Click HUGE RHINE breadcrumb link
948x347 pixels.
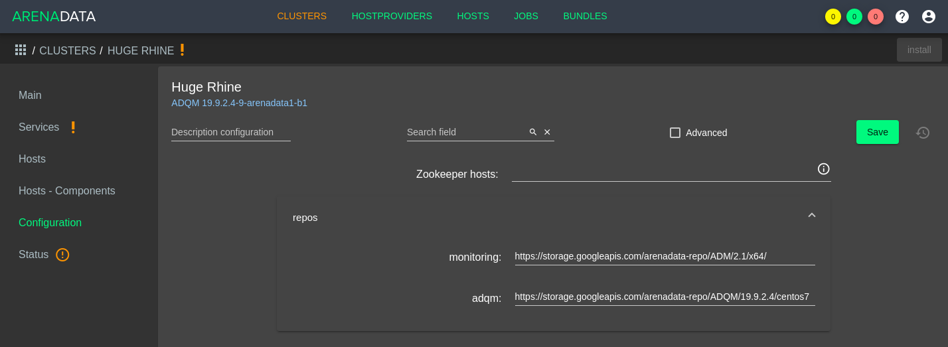point(141,50)
